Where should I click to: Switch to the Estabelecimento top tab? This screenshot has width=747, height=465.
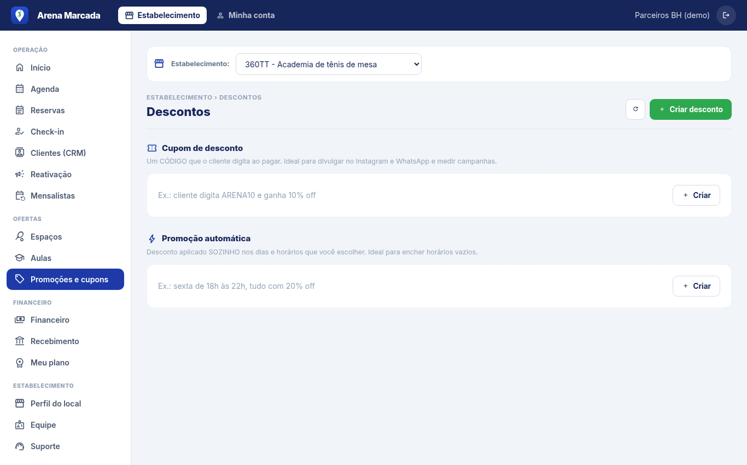tap(162, 15)
